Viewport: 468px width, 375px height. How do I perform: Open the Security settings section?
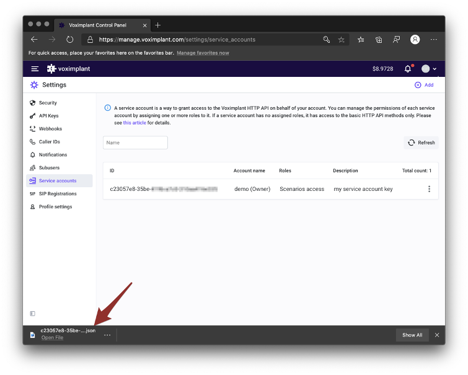[x=48, y=103]
